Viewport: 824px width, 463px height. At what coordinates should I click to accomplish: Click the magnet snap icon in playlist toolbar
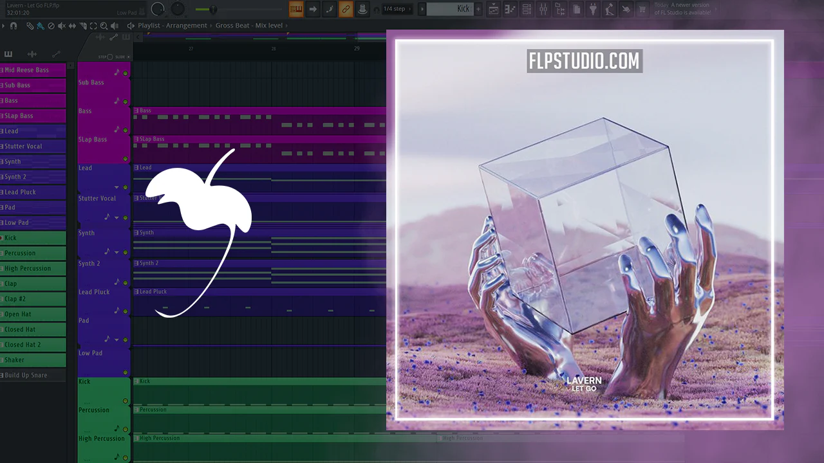(x=14, y=26)
